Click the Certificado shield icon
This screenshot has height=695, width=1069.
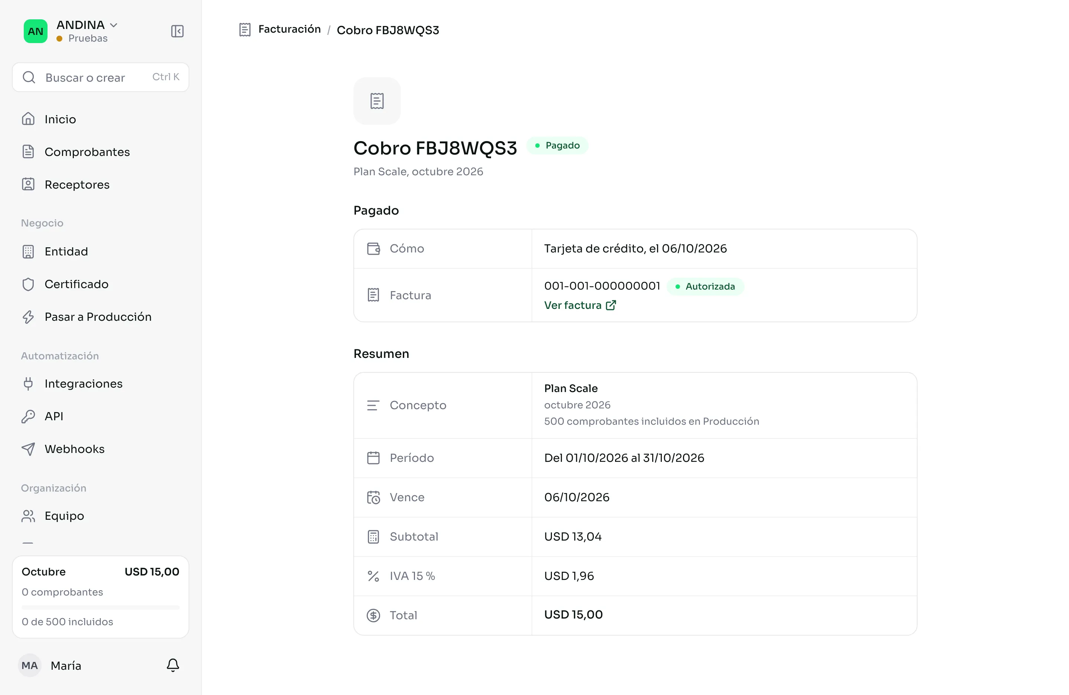point(28,284)
